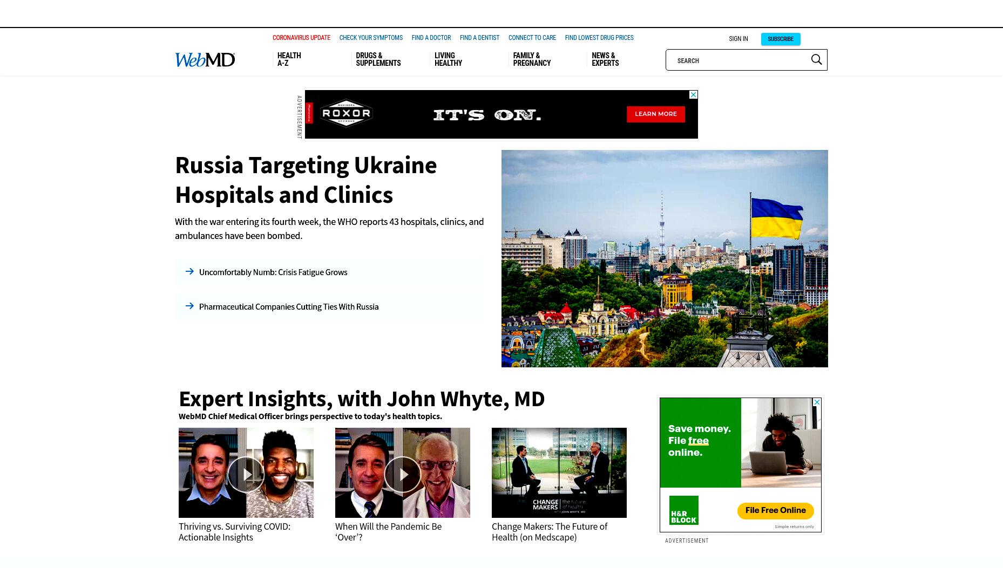
Task: Click the Roxor logo in the banner
Action: point(346,113)
